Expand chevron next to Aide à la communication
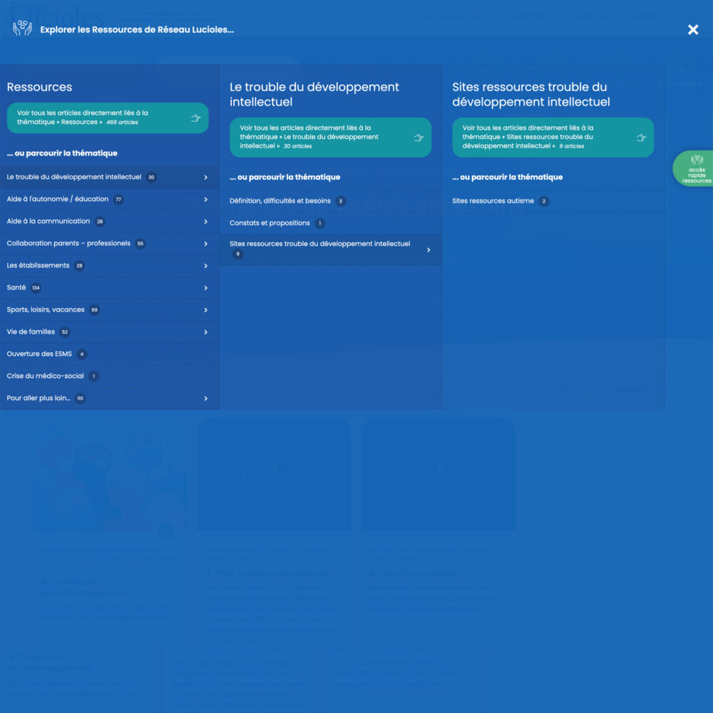This screenshot has height=713, width=713. coord(205,222)
